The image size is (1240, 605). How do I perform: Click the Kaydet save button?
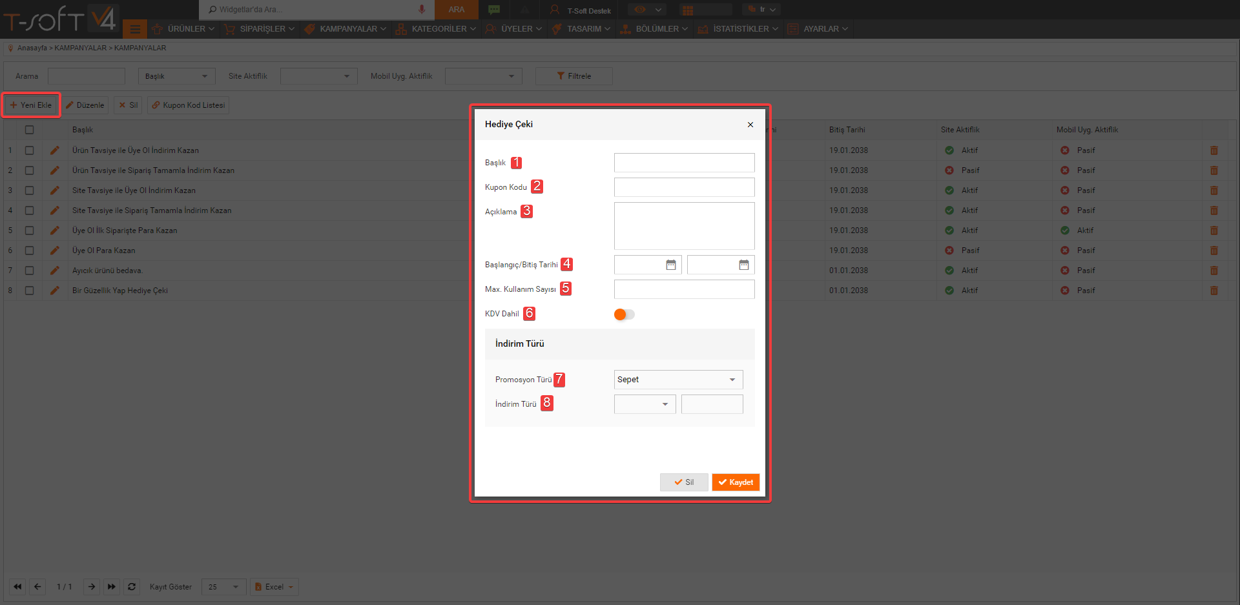point(736,482)
